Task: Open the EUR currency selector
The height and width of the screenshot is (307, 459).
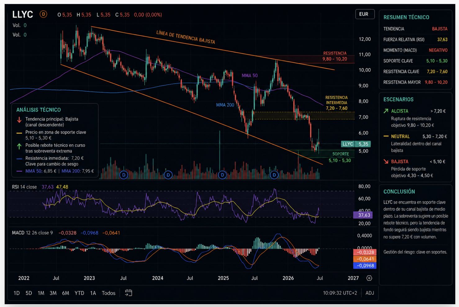Action: pos(365,14)
